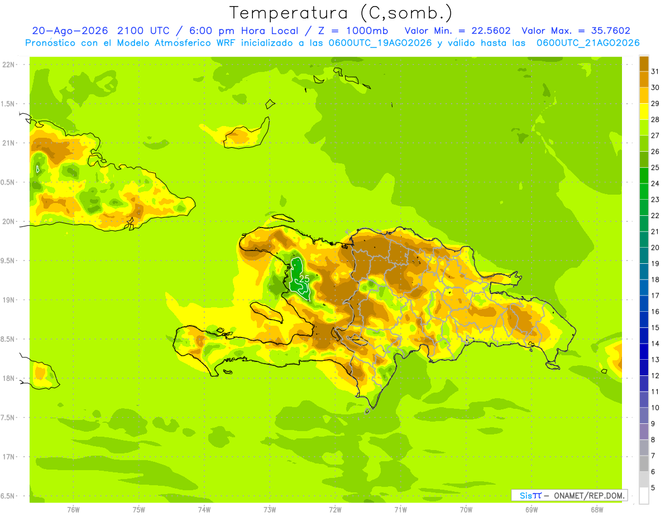
Task: Pick the gray legend swatch between 6 and 7
Action: [x=644, y=463]
